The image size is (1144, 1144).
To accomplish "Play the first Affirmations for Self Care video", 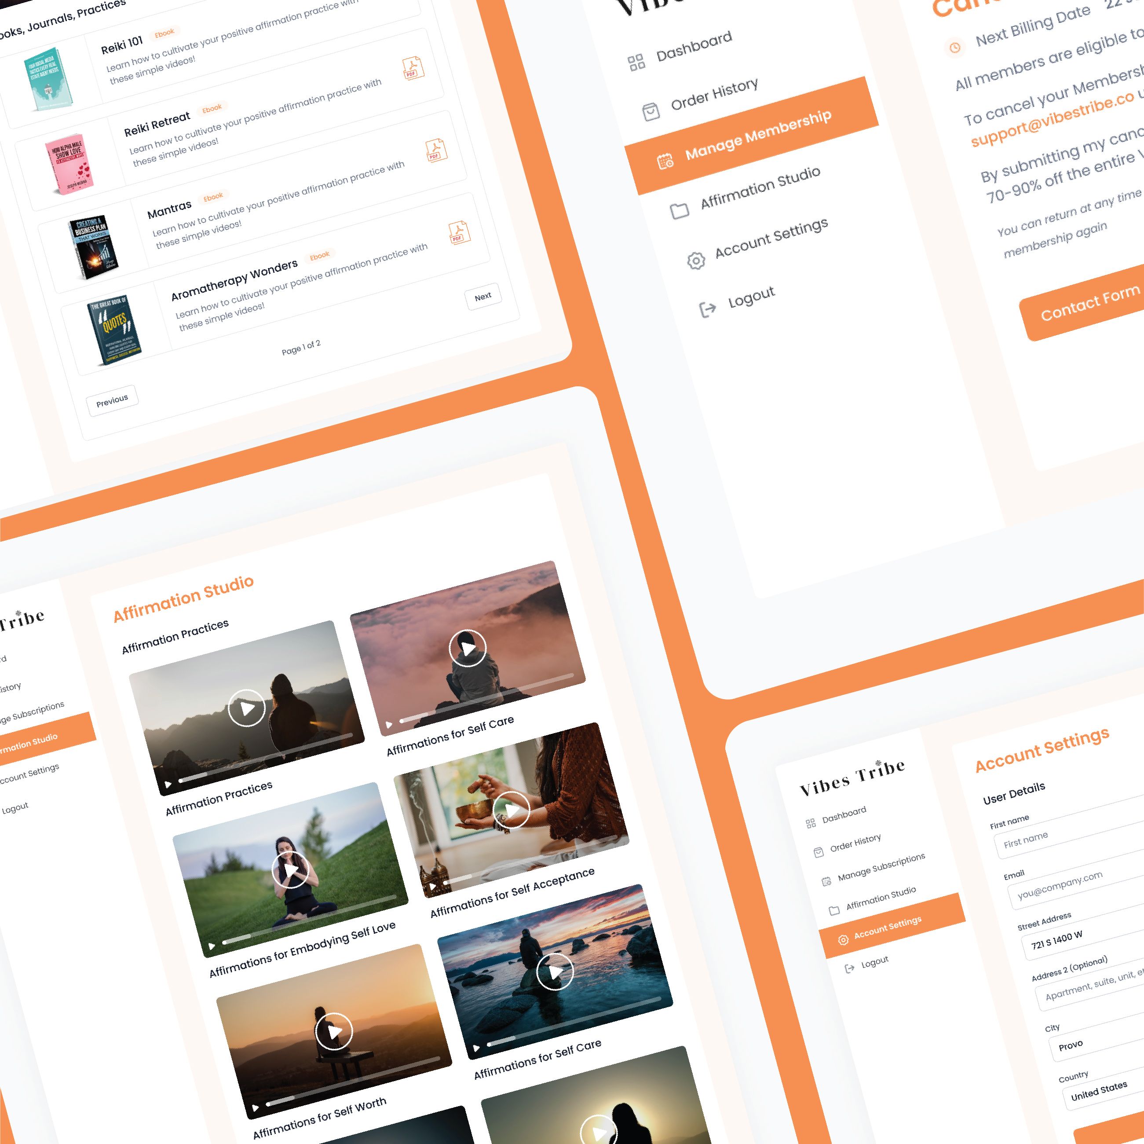I will pyautogui.click(x=467, y=648).
